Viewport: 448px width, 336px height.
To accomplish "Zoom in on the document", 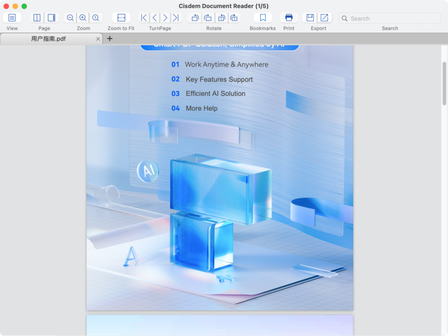I will pyautogui.click(x=83, y=17).
